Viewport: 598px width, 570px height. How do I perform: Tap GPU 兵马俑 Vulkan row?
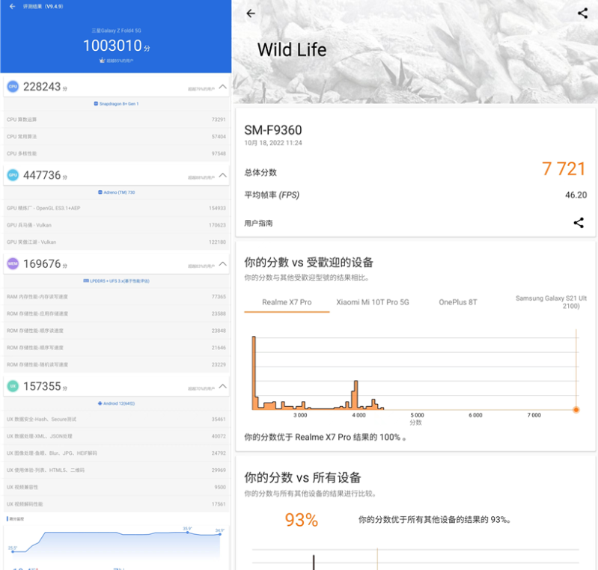click(116, 225)
